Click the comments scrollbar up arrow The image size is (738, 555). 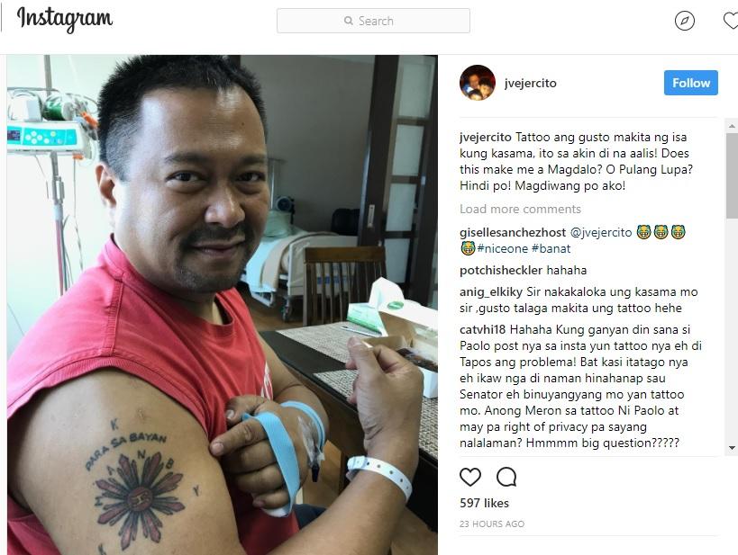732,126
